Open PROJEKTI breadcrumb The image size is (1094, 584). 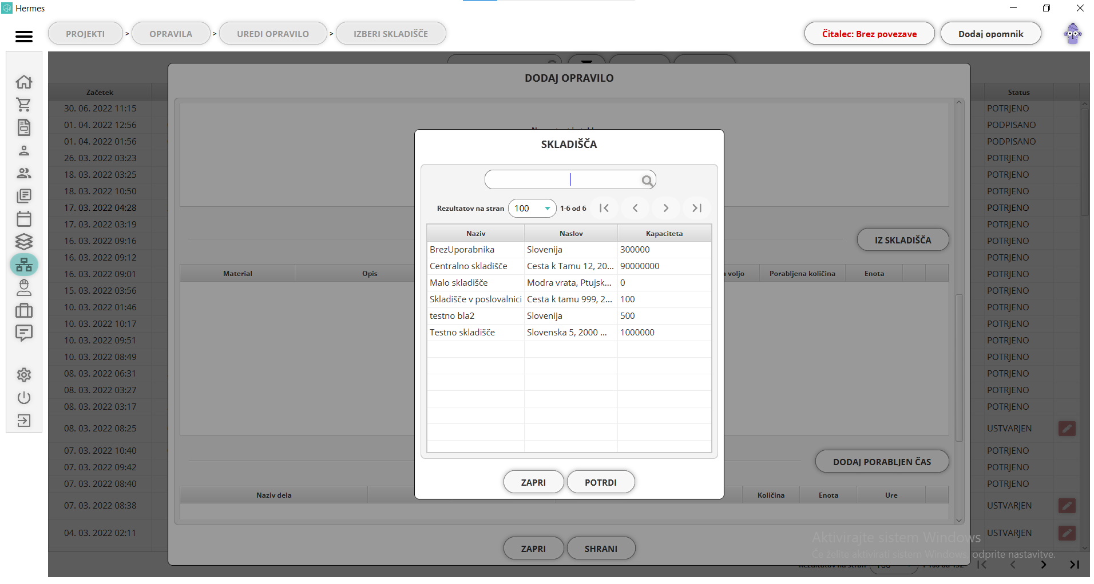pyautogui.click(x=85, y=34)
